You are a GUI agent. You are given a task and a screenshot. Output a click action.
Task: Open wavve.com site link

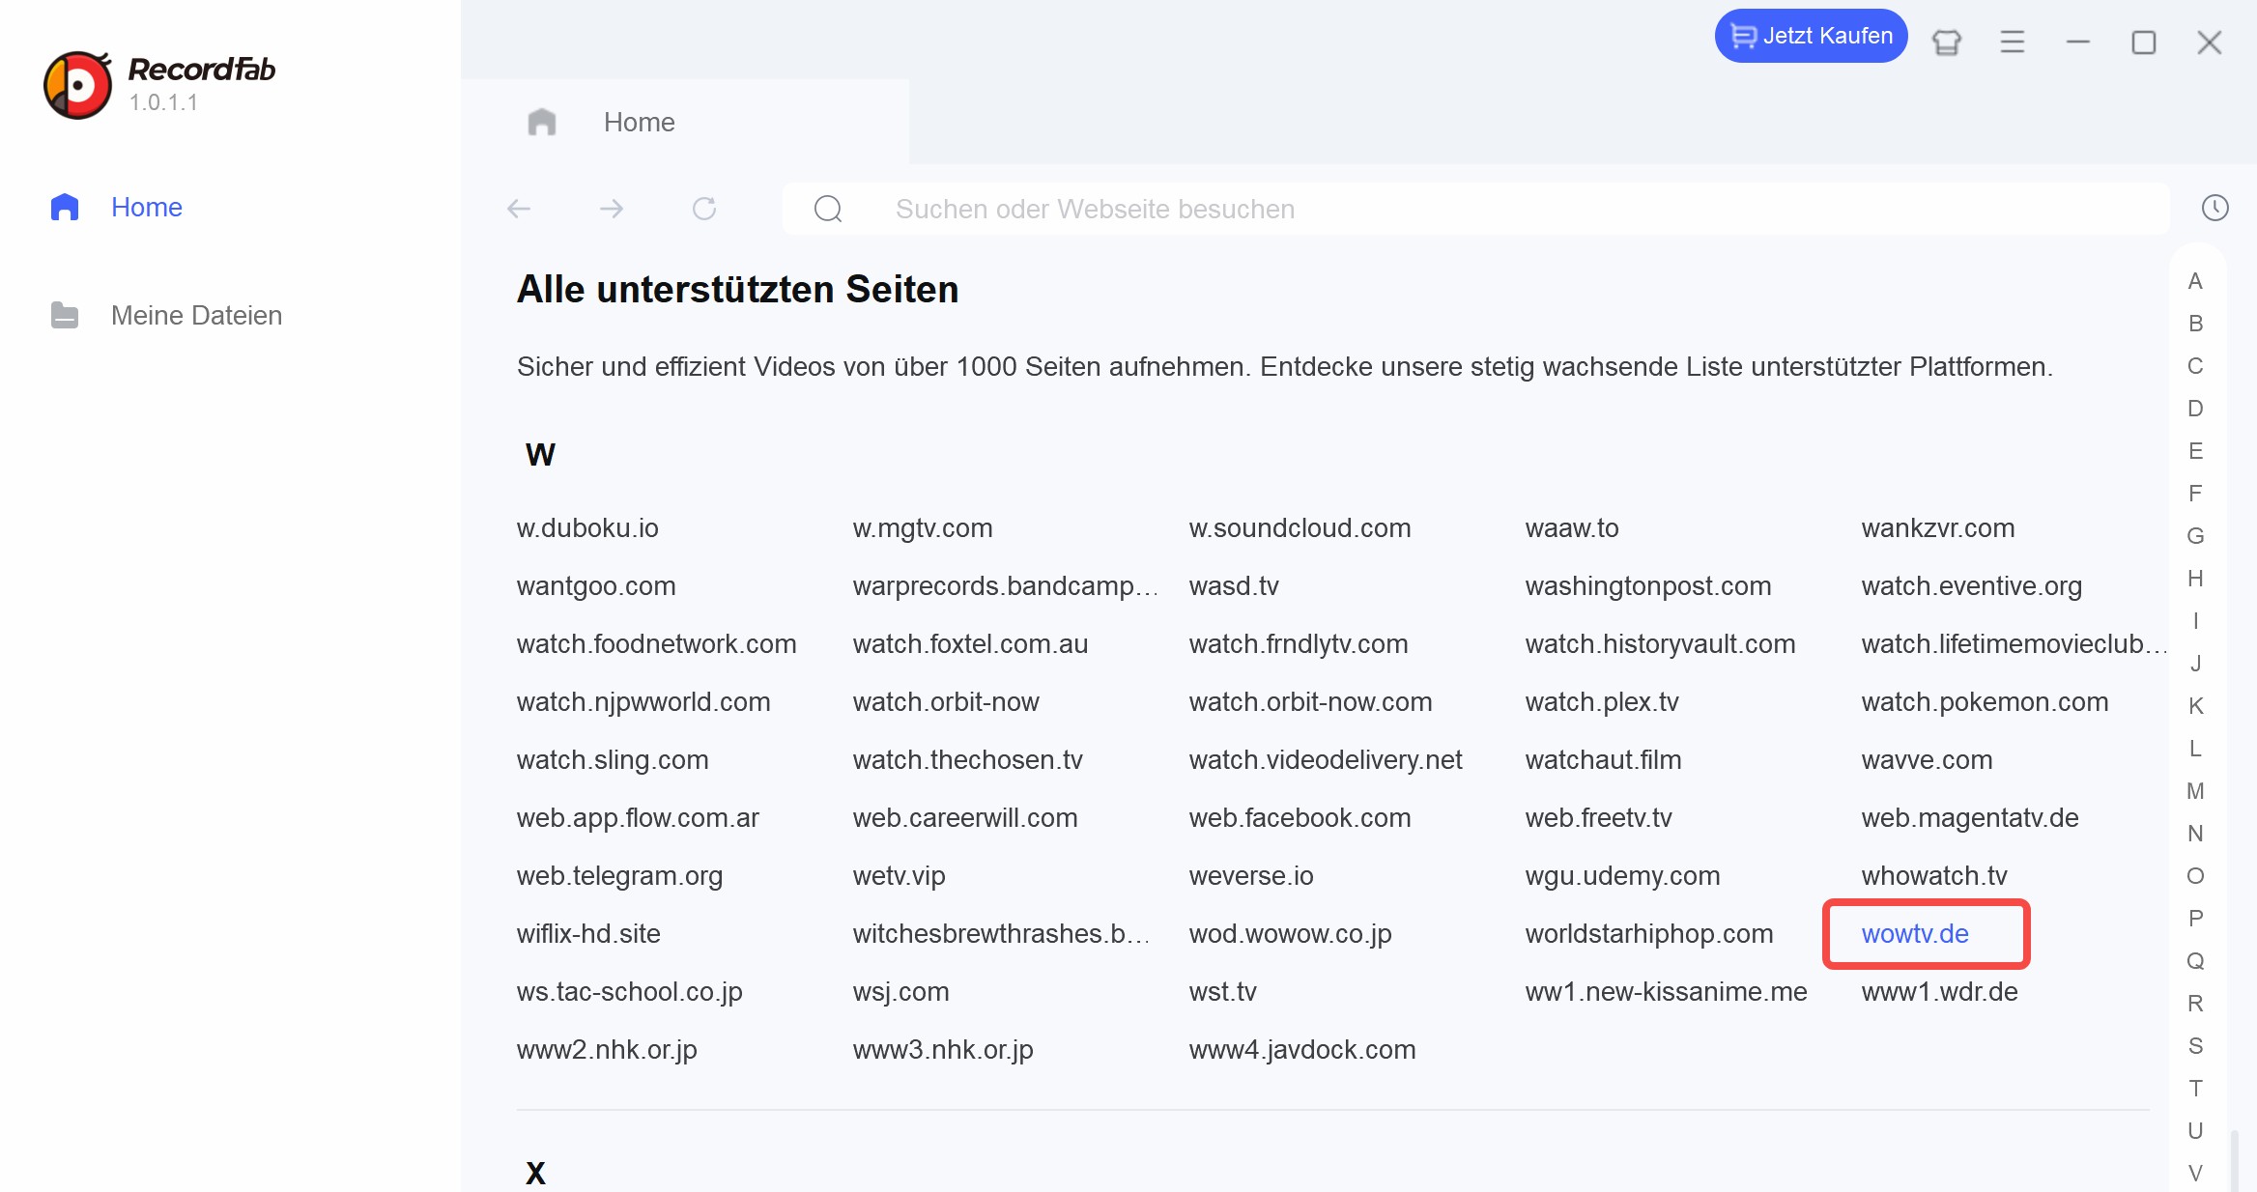tap(1927, 760)
